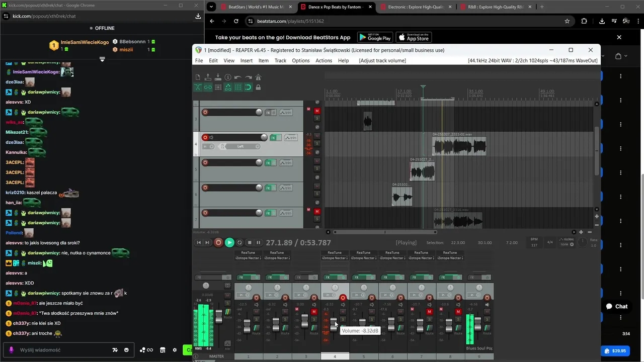
Task: Open REAPER File menu
Action: click(199, 60)
